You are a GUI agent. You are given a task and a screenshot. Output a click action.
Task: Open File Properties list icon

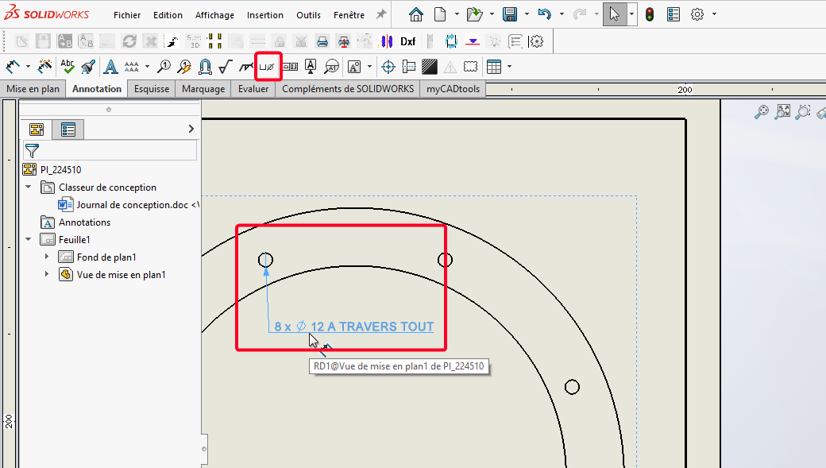click(x=674, y=15)
